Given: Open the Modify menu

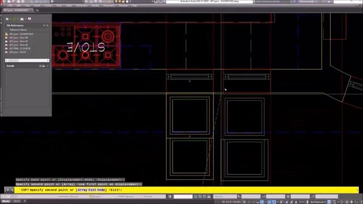Looking at the screenshot, I should (x=95, y=6).
